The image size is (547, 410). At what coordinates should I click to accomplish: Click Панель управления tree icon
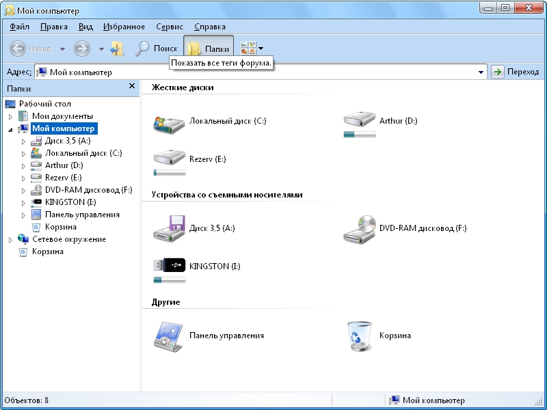tap(36, 215)
